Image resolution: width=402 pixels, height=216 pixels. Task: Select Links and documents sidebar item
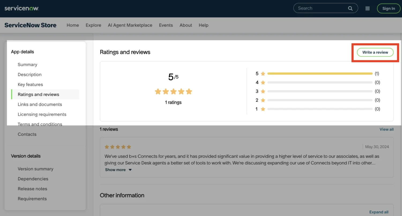(40, 104)
